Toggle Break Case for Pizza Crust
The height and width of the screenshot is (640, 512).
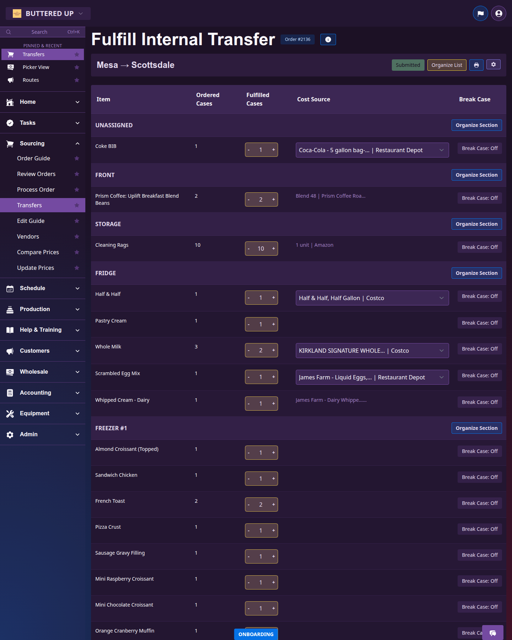(x=480, y=529)
